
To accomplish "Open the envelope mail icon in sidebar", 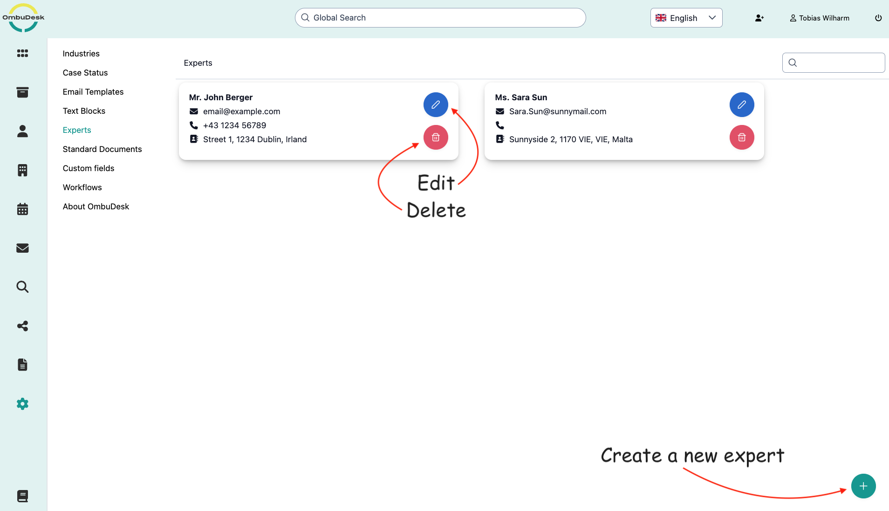I will coord(22,248).
